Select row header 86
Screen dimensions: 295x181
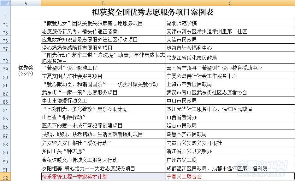point(5,125)
